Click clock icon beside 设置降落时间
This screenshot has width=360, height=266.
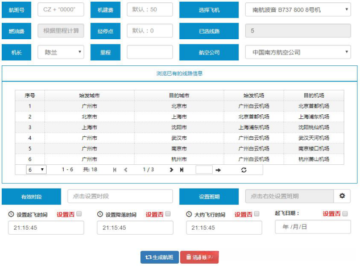(100, 214)
